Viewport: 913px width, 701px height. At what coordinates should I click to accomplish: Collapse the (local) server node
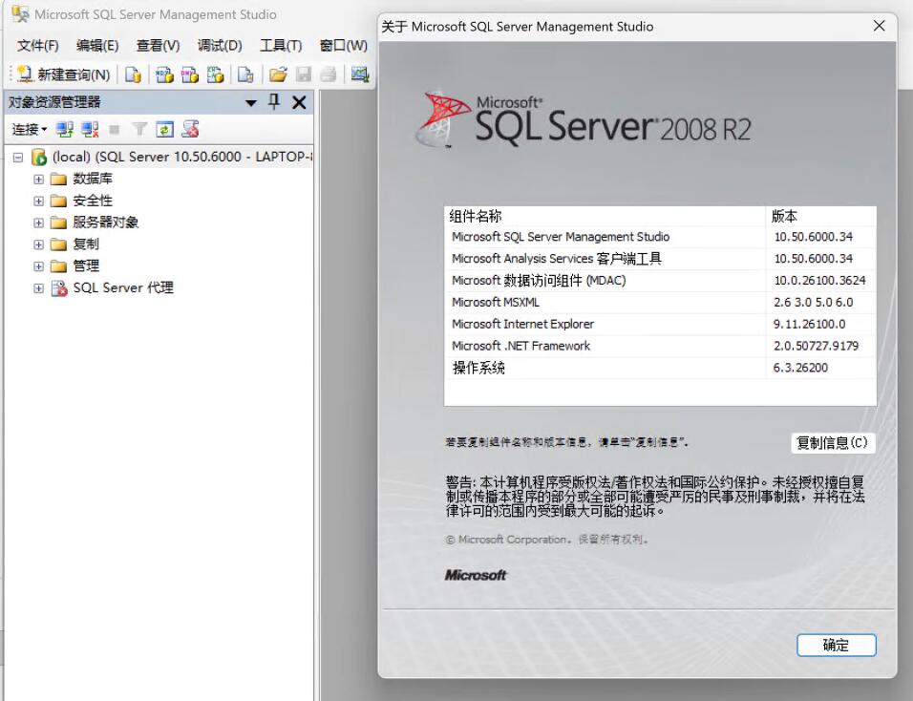pyautogui.click(x=18, y=157)
